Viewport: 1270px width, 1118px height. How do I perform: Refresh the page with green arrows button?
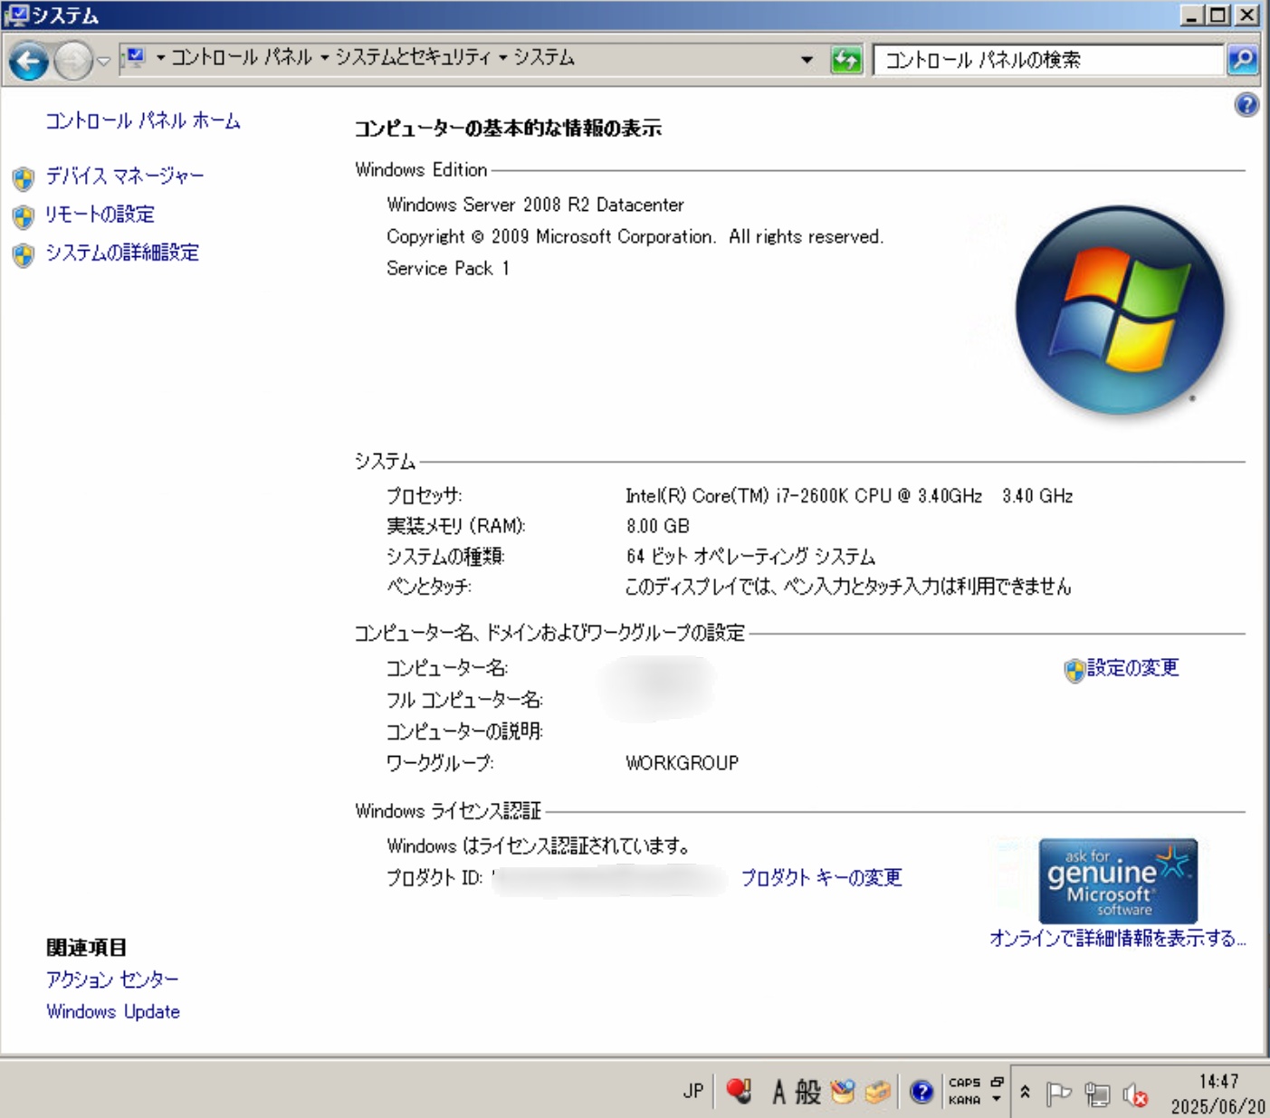(x=846, y=60)
